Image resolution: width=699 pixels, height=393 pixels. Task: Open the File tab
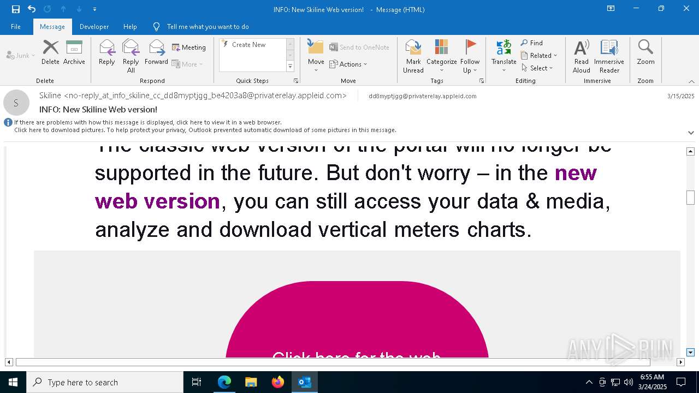coord(16,27)
